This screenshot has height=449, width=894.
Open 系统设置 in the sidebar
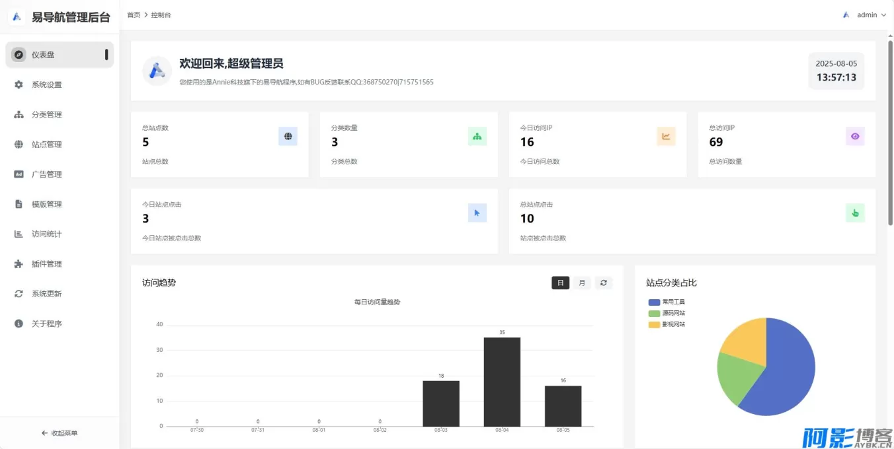(x=46, y=85)
